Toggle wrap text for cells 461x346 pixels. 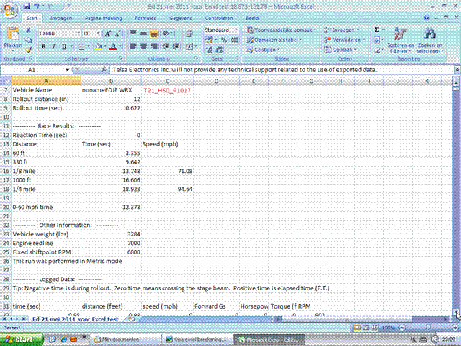click(x=189, y=33)
